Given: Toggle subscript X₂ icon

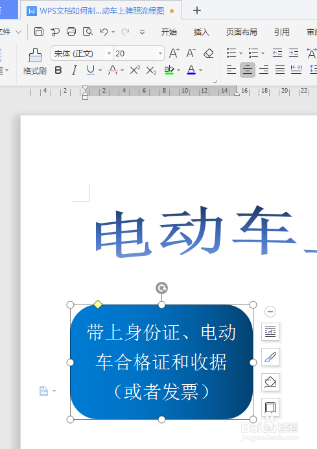Looking at the screenshot, I should 151,70.
